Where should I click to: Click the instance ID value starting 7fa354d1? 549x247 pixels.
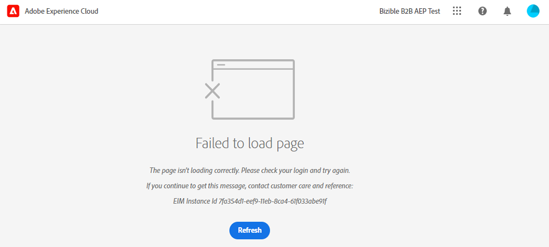(x=273, y=201)
